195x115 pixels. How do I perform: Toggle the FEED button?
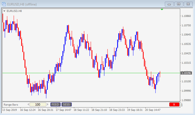[x=55, y=104]
